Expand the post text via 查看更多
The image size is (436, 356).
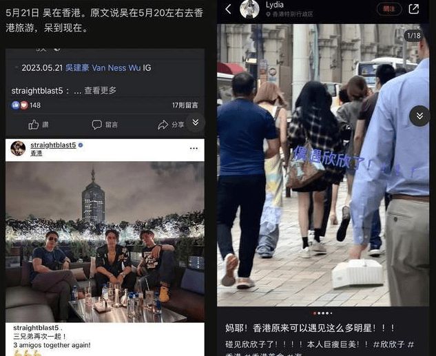(x=100, y=91)
